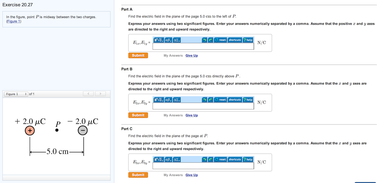Click the Part A answer input field
This screenshot has width=381, height=183.
point(203,46)
